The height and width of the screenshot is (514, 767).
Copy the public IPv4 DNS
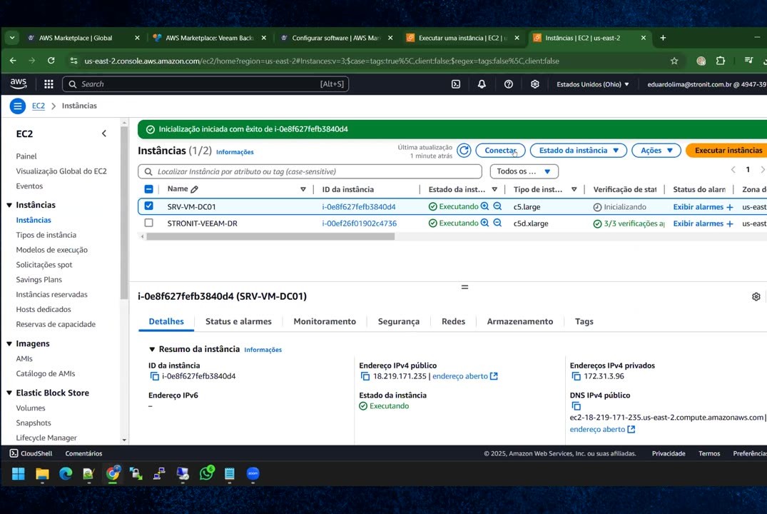coord(576,405)
